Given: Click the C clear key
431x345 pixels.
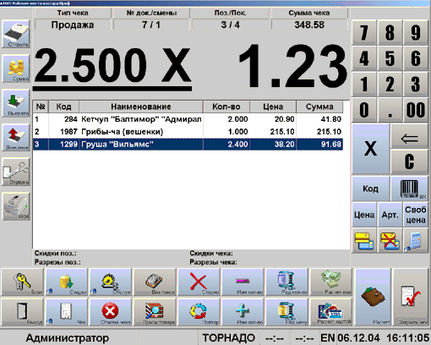Looking at the screenshot, I should pos(410,162).
